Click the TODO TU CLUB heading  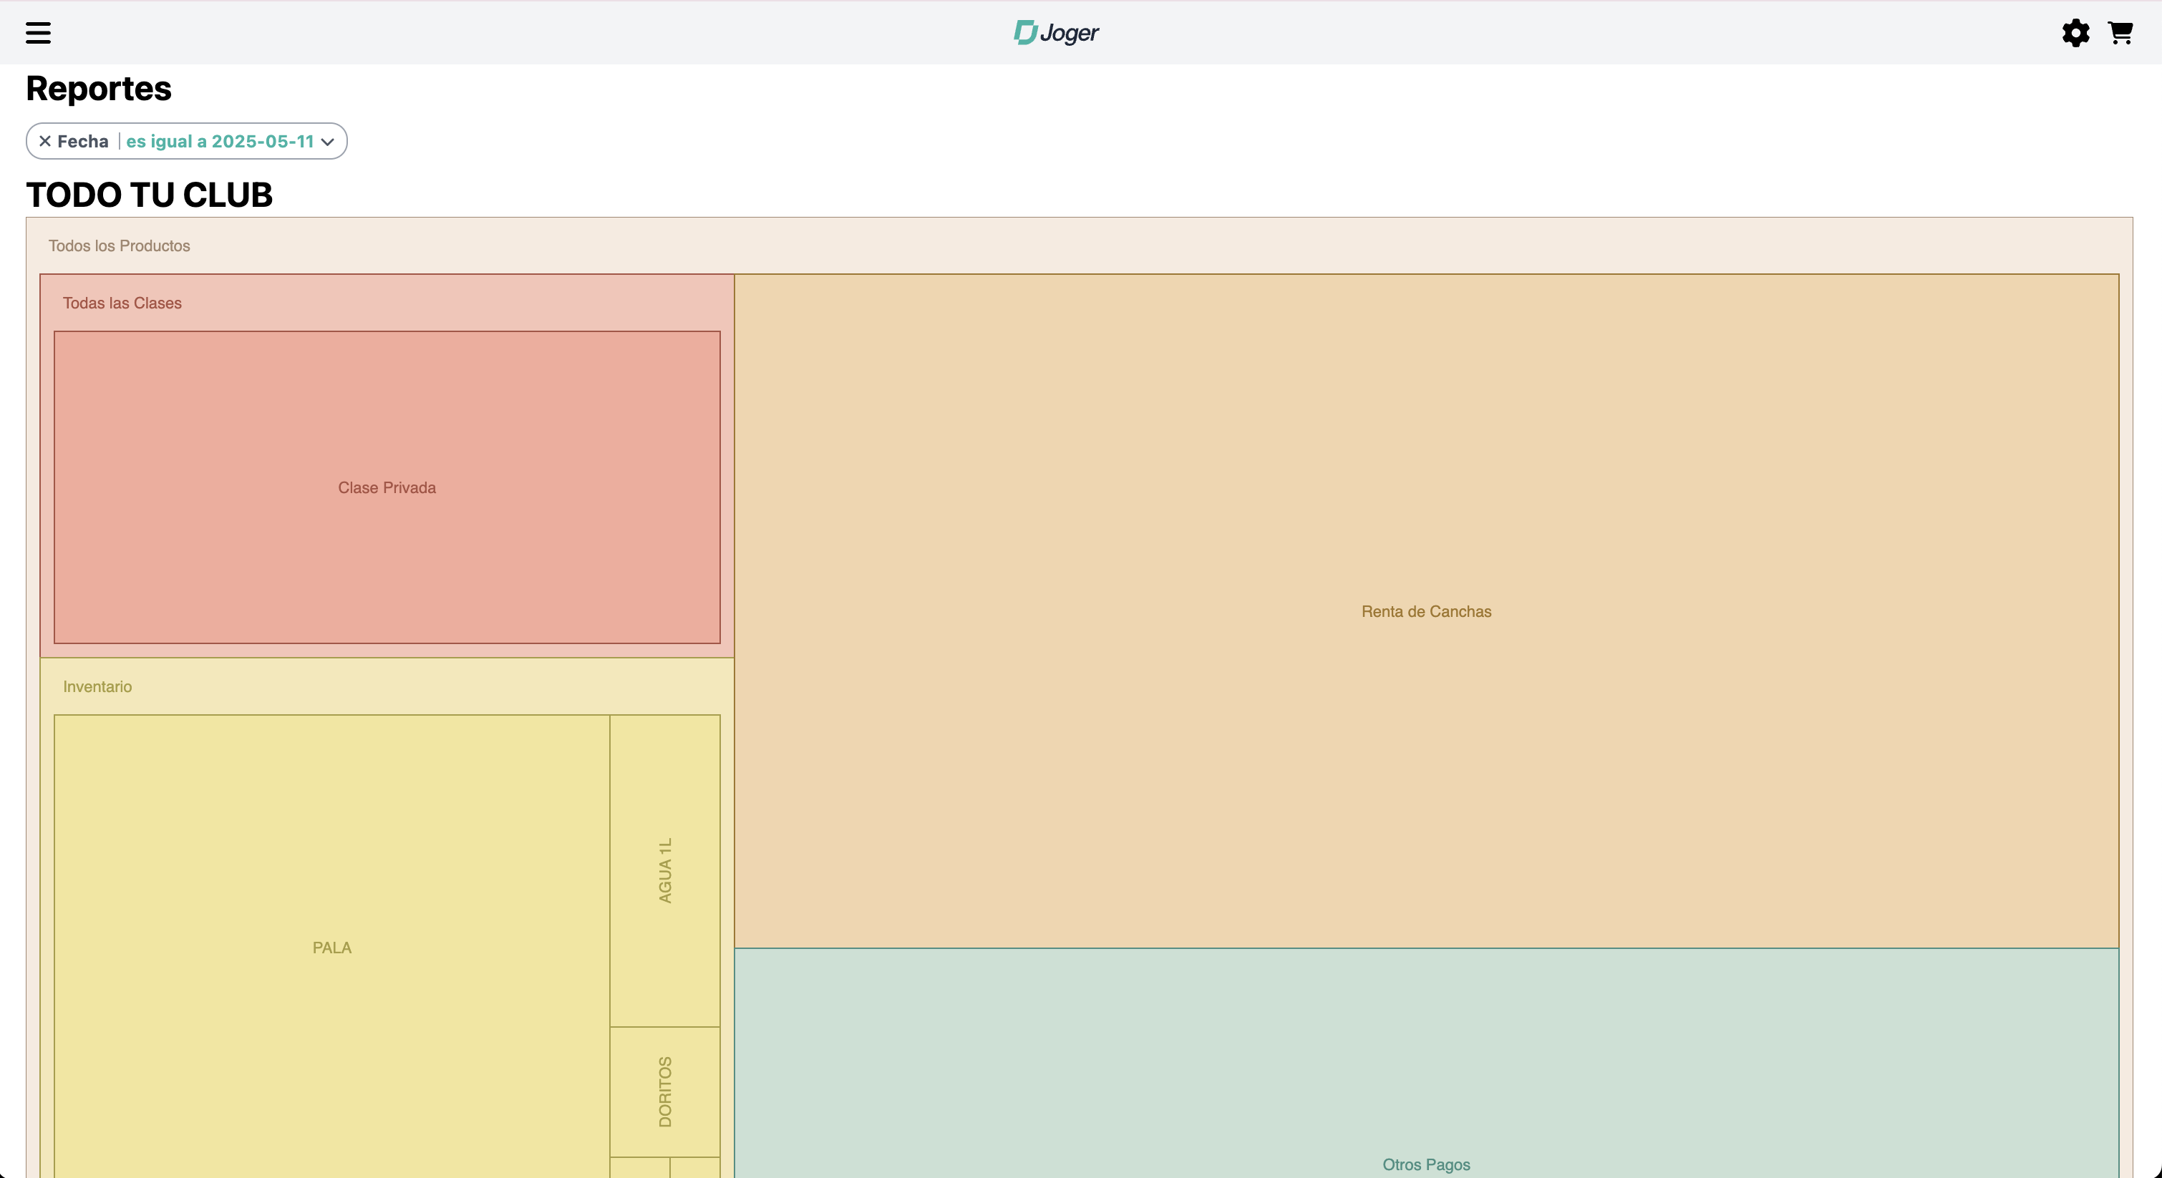pos(150,195)
